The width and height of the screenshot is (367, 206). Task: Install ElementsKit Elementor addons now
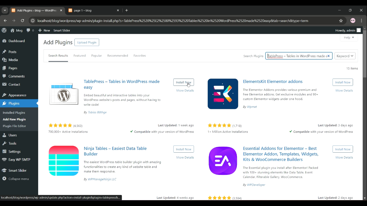click(343, 82)
